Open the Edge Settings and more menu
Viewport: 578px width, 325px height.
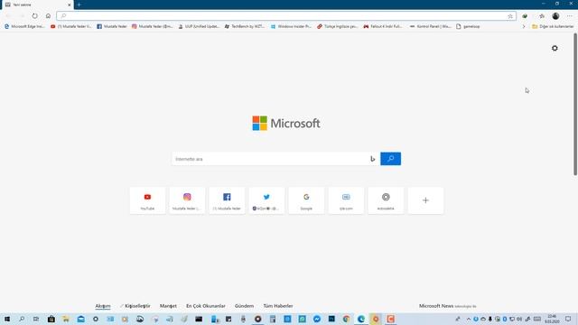coord(570,16)
